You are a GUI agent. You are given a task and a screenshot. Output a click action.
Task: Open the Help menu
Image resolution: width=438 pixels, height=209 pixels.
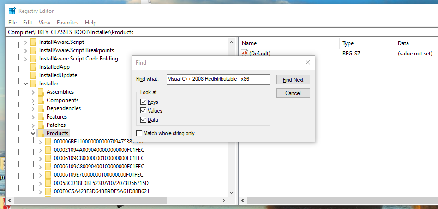click(90, 23)
